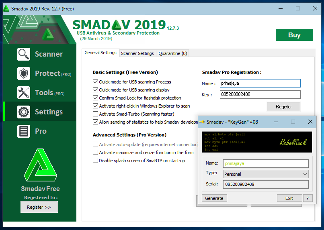Image resolution: width=324 pixels, height=230 pixels.
Task: Enable Activate maximize and resize function
Action: coord(95,153)
